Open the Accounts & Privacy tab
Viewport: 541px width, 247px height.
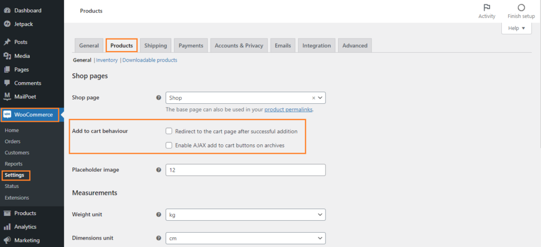coord(239,45)
